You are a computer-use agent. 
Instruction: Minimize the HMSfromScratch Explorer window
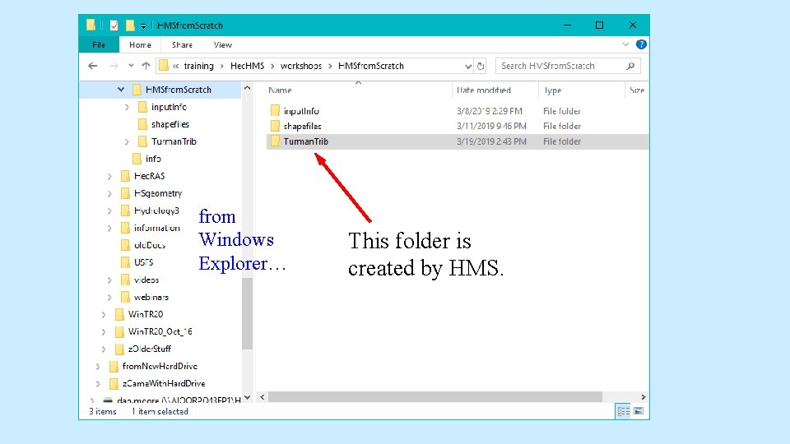coord(567,25)
